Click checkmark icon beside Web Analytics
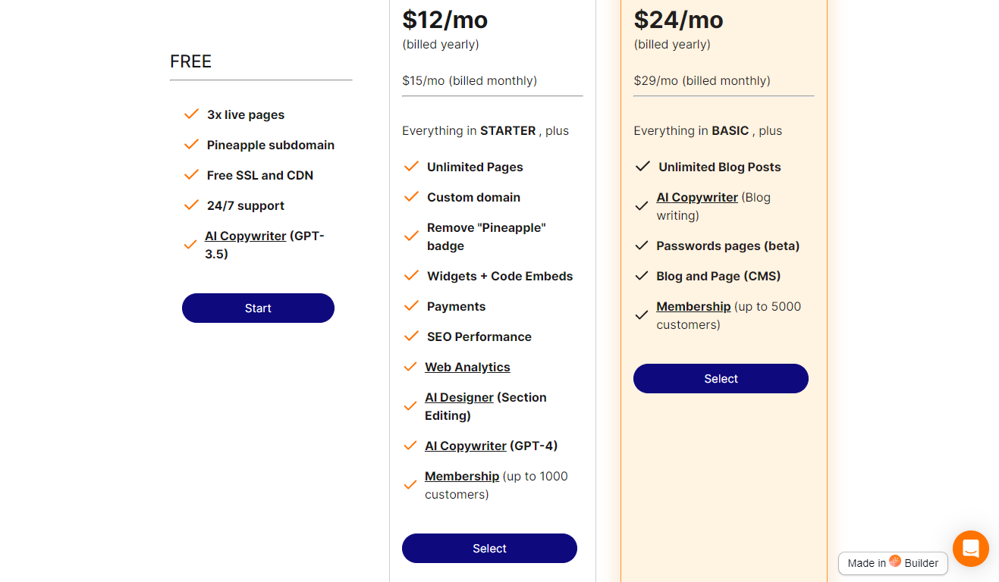Image resolution: width=999 pixels, height=582 pixels. 410,367
